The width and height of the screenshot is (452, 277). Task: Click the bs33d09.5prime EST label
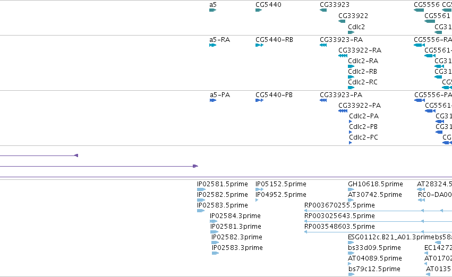(374, 248)
